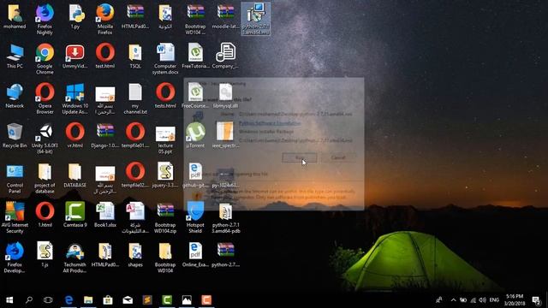
Task: Select the my channel.txt file
Action: [x=135, y=98]
